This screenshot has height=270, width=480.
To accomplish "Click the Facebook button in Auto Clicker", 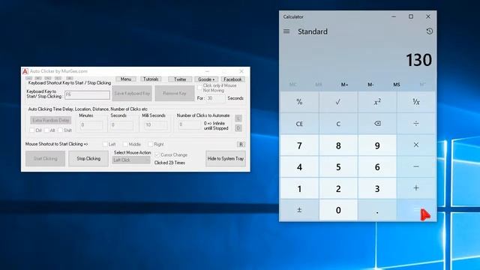I will tap(232, 79).
